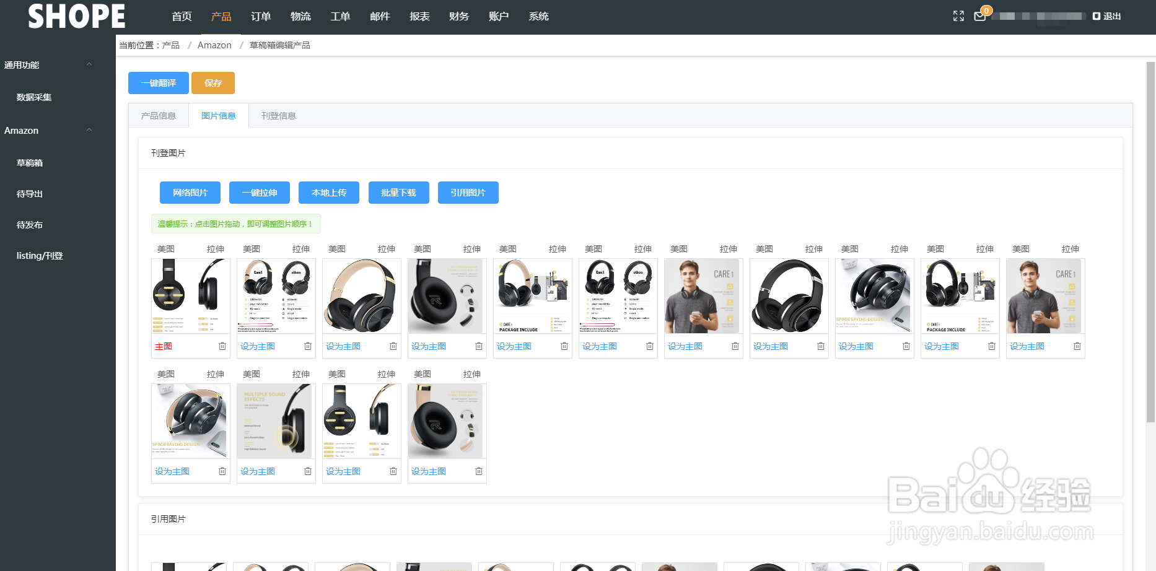The width and height of the screenshot is (1156, 571).
Task: Open listing/刊登 in the sidebar
Action: (x=40, y=256)
